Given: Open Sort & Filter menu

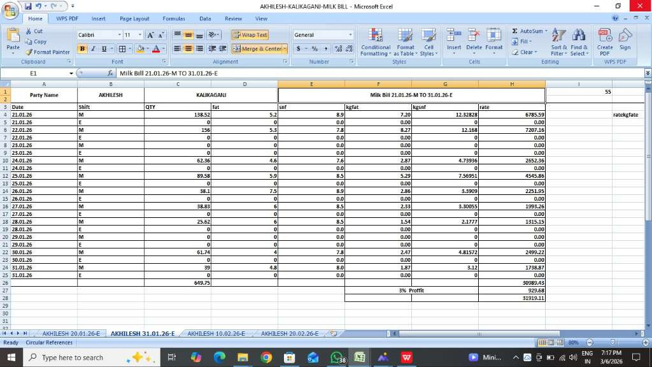Looking at the screenshot, I should (x=558, y=42).
